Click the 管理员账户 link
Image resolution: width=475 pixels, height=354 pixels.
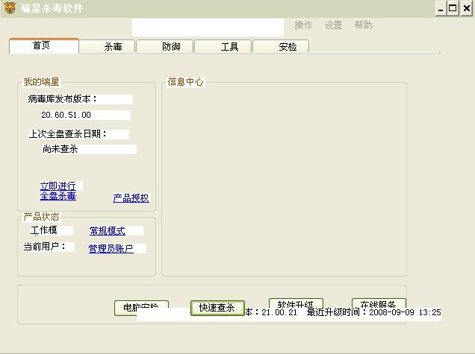[x=111, y=248]
